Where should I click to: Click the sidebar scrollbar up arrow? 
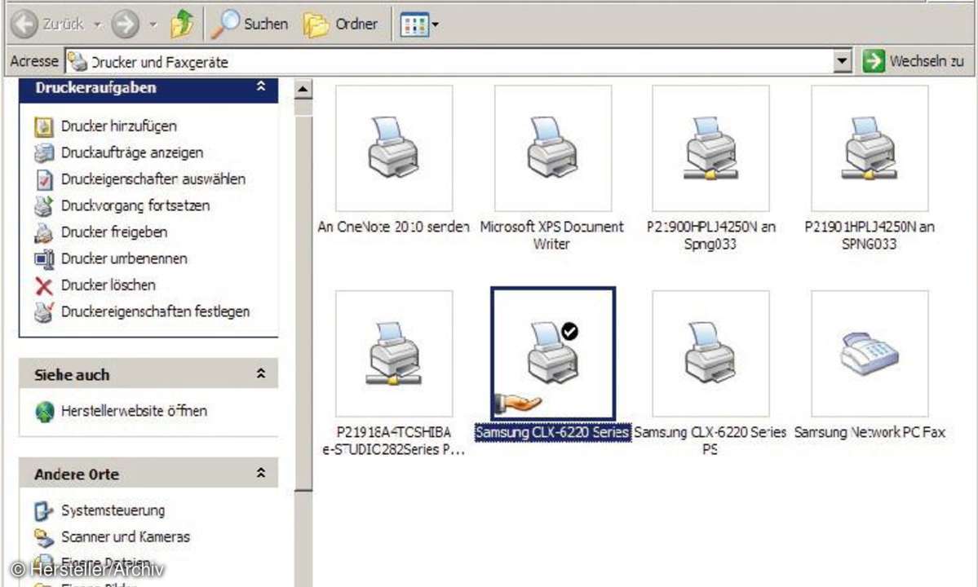303,89
